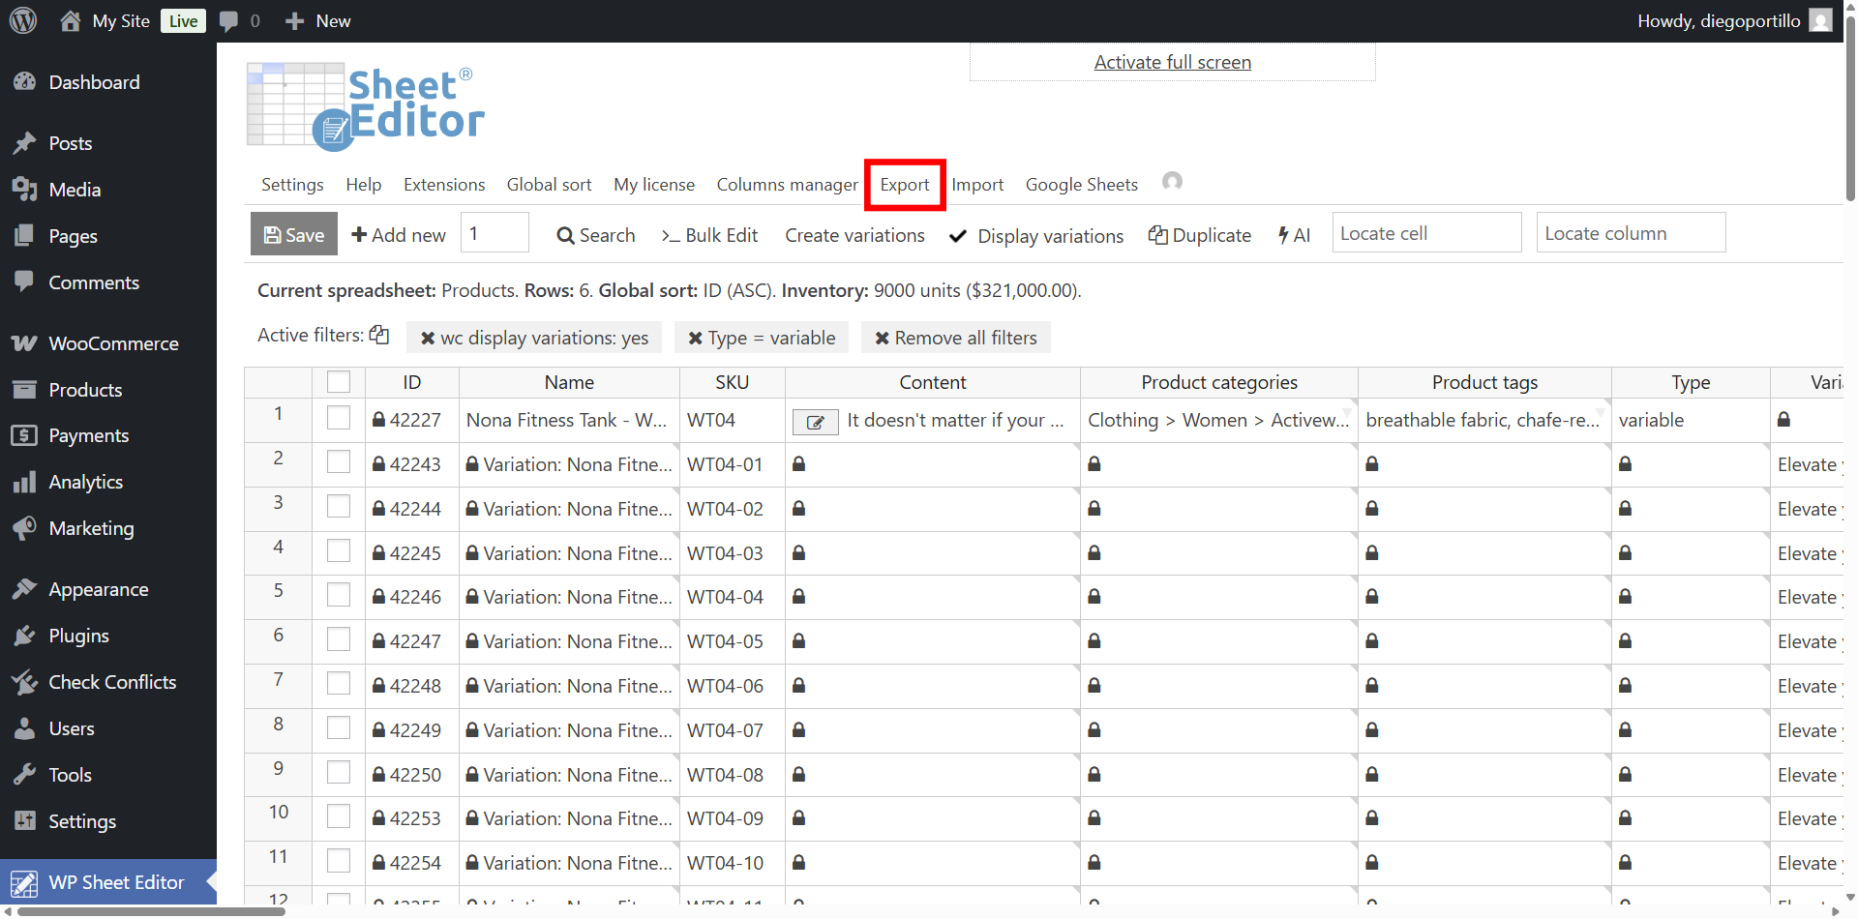Click the headset support icon

[1172, 182]
